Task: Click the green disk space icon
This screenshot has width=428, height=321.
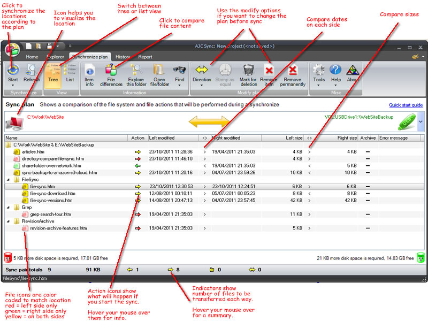Action: tap(421, 258)
